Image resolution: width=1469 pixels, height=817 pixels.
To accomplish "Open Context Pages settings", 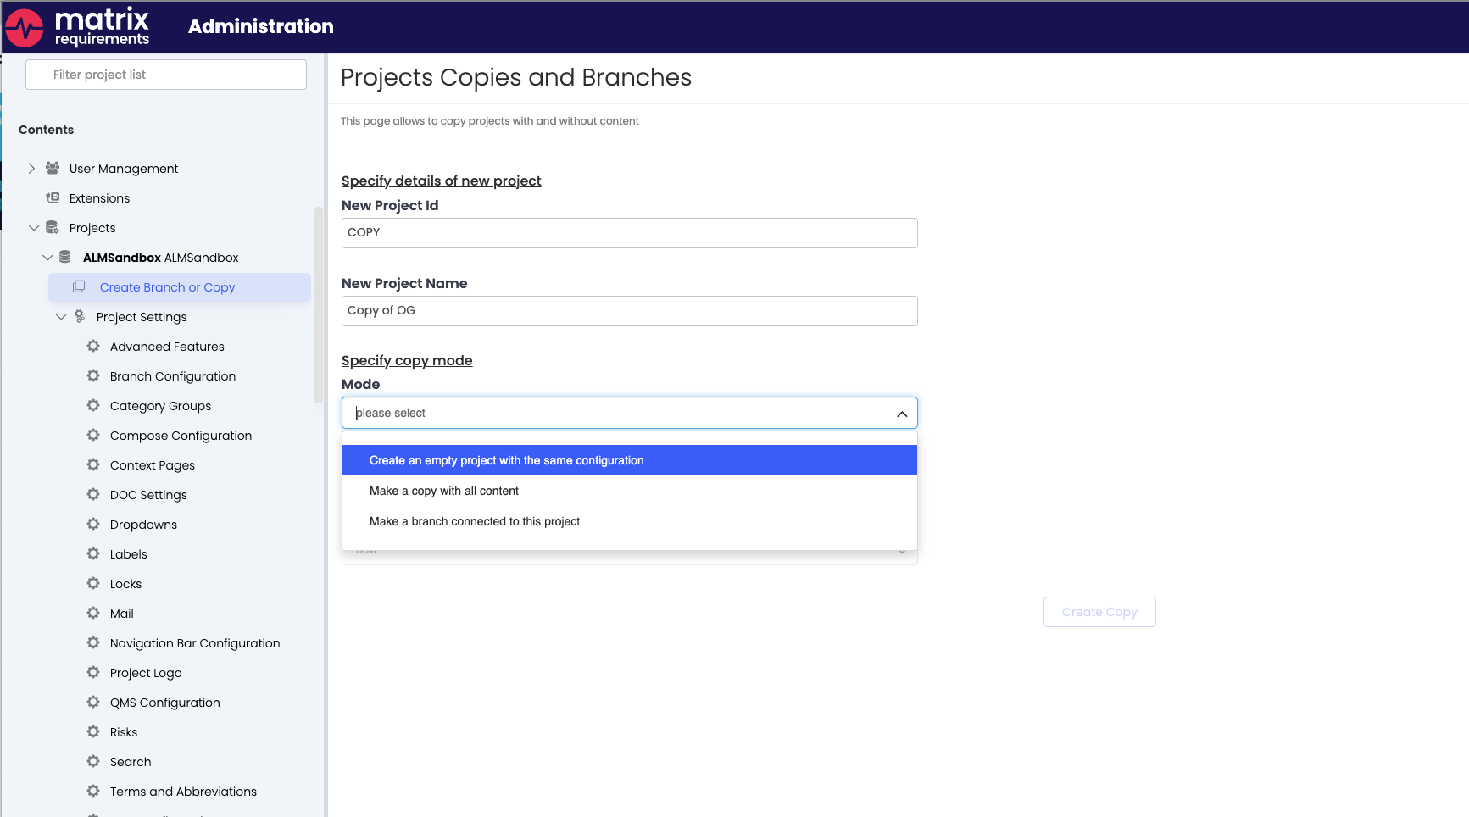I will tap(153, 465).
